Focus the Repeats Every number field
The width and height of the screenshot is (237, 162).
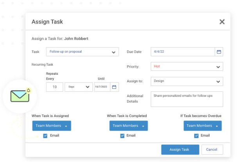(x=55, y=87)
